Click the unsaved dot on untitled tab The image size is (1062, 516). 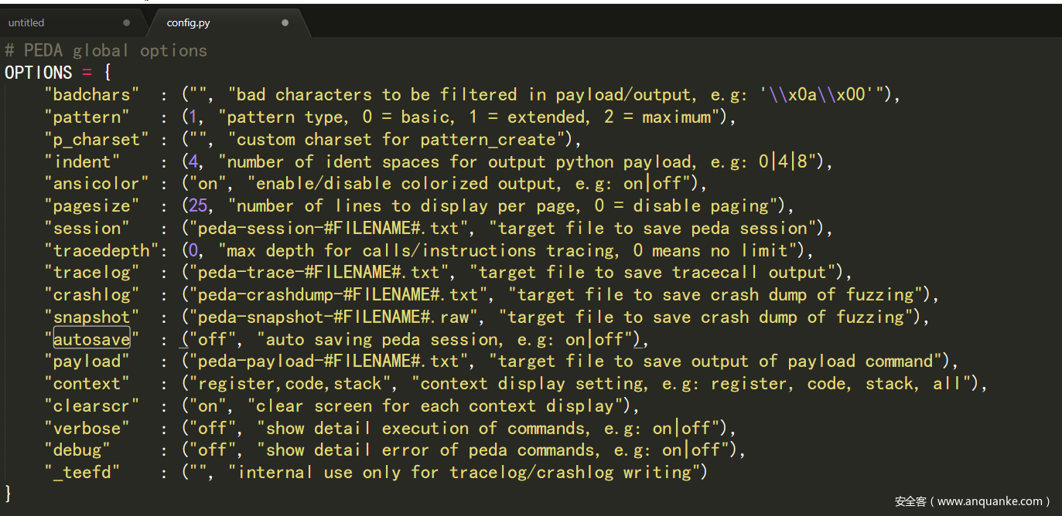click(127, 22)
